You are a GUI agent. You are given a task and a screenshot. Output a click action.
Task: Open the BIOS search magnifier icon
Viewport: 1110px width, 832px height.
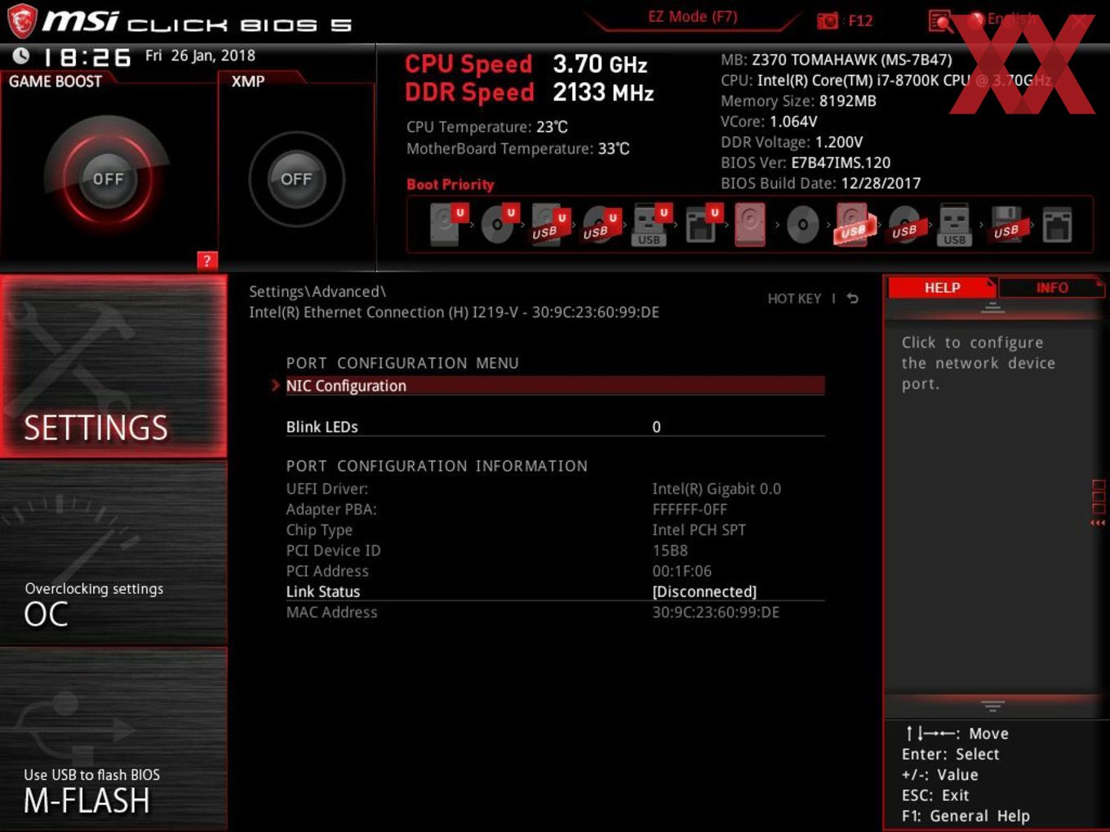(940, 21)
